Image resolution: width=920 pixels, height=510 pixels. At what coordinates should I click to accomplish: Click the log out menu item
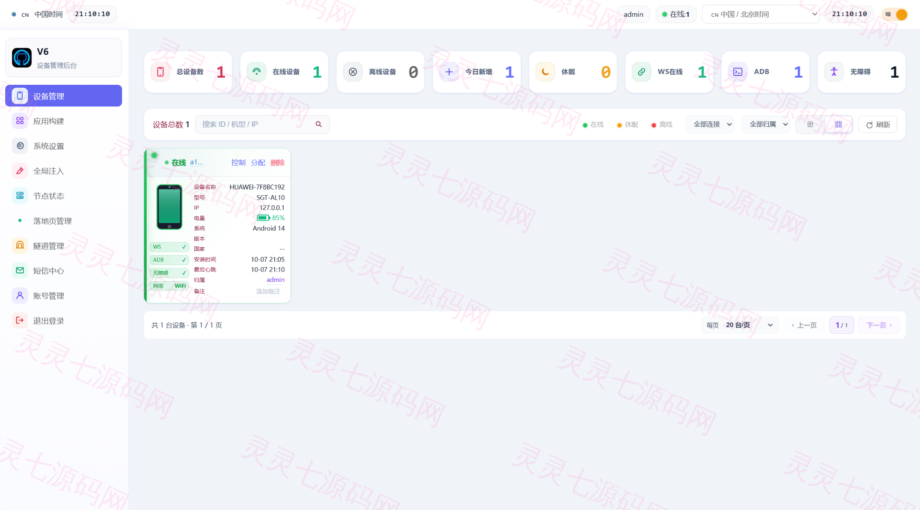tap(64, 321)
